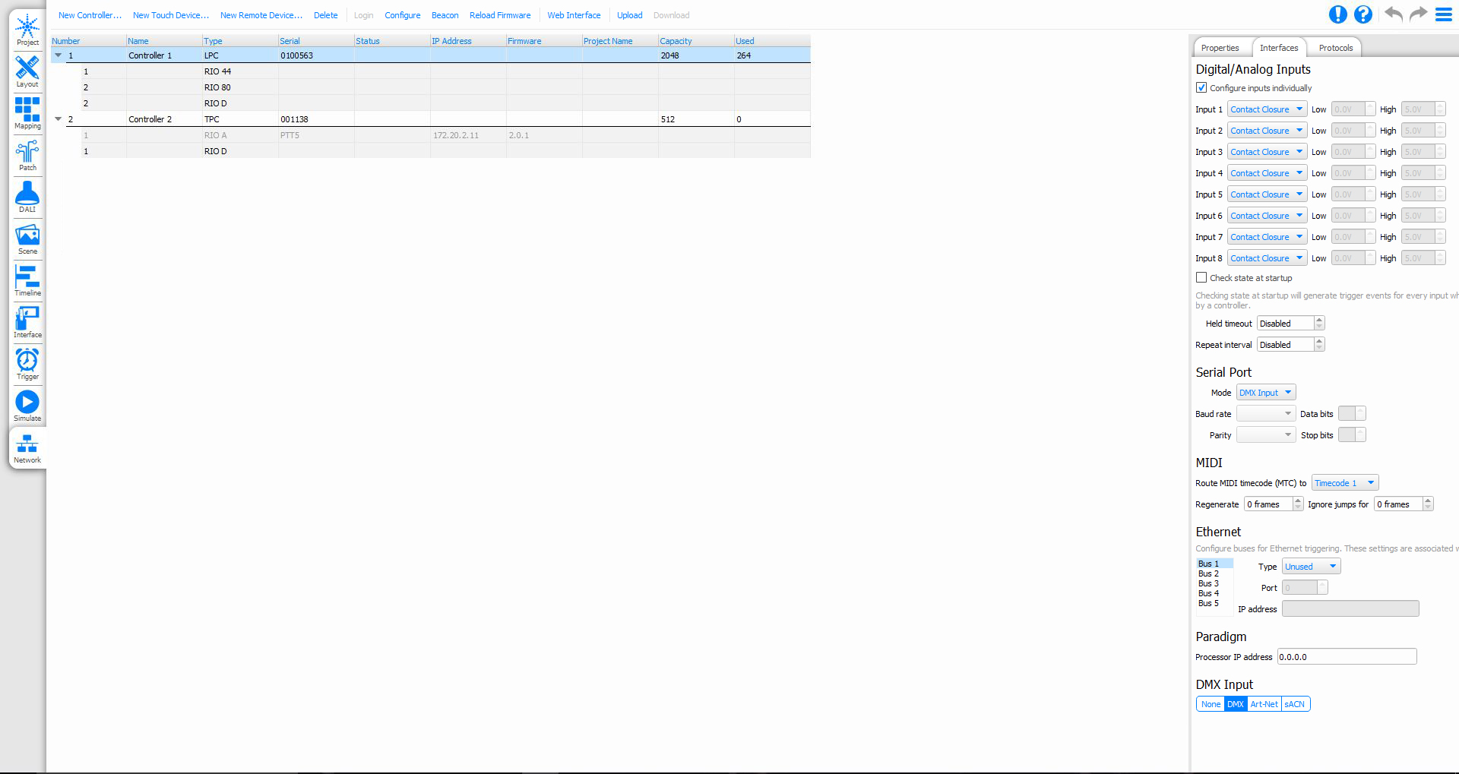Switch to the Layout mode
The height and width of the screenshot is (774, 1459).
(x=27, y=71)
